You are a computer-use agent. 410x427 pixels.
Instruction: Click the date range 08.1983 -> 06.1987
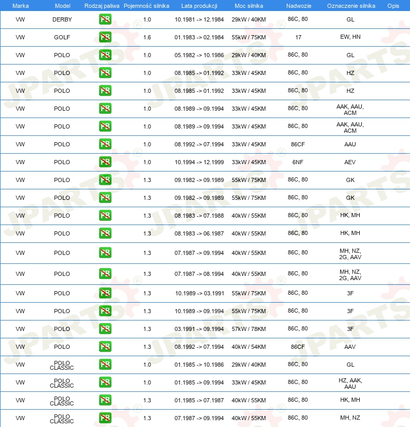click(199, 233)
